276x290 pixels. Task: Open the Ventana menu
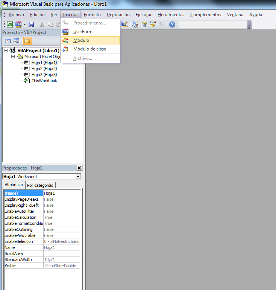click(235, 15)
